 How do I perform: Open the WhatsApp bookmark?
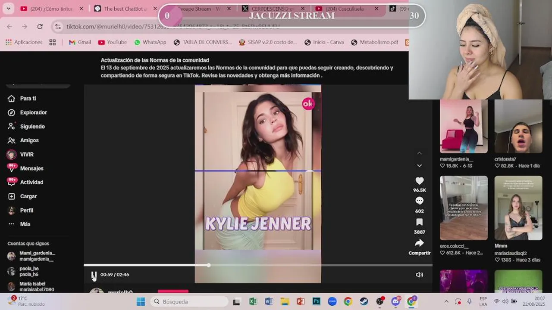150,42
